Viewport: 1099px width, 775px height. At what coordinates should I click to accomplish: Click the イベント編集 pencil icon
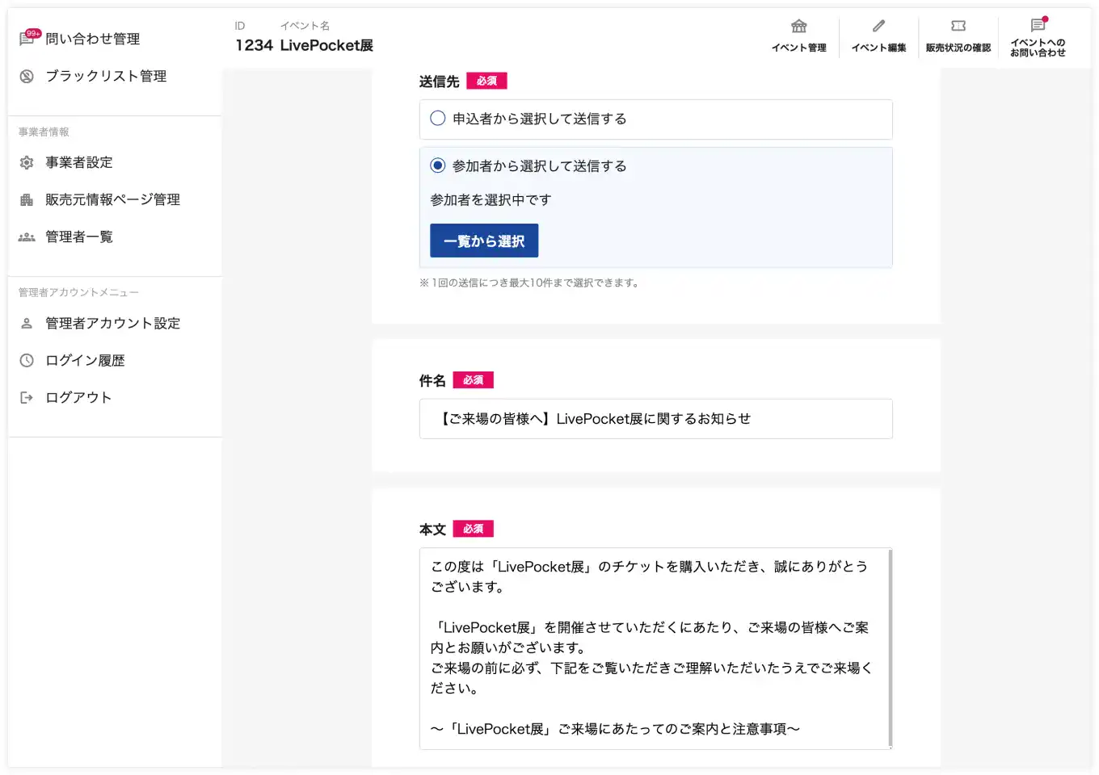click(x=878, y=27)
